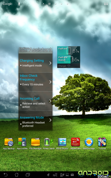Viewport: 111px width, 178px height.
Task: Open Inbox Check Frequency setting
Action: (36, 82)
